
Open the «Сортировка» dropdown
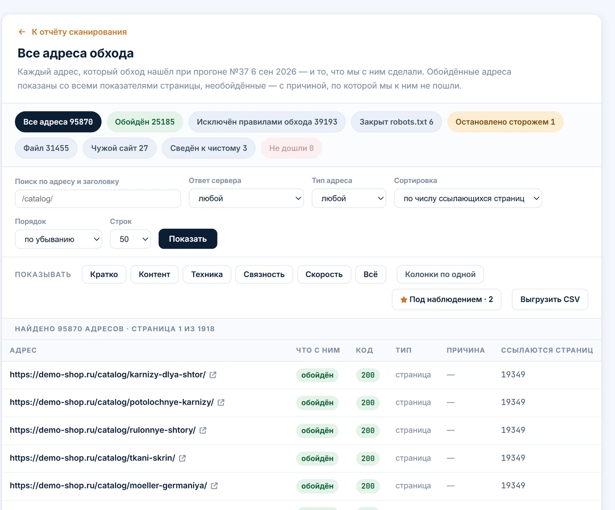[x=468, y=198]
